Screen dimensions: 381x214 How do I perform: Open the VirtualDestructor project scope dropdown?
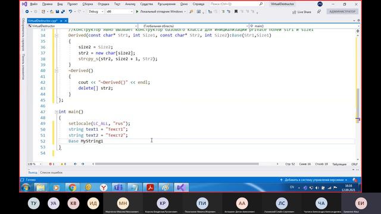[82, 26]
